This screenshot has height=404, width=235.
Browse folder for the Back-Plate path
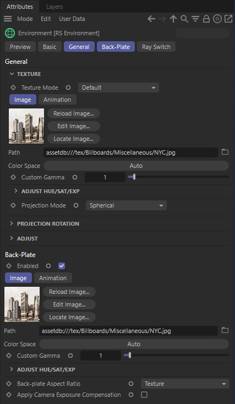pos(225,330)
